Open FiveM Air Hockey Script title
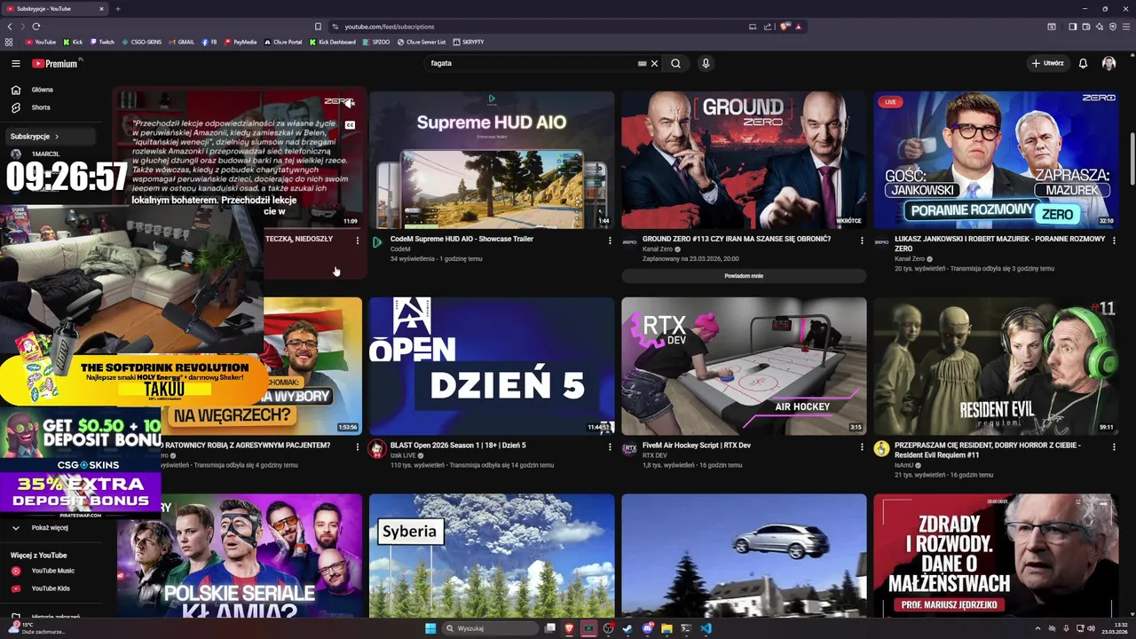 pos(697,446)
